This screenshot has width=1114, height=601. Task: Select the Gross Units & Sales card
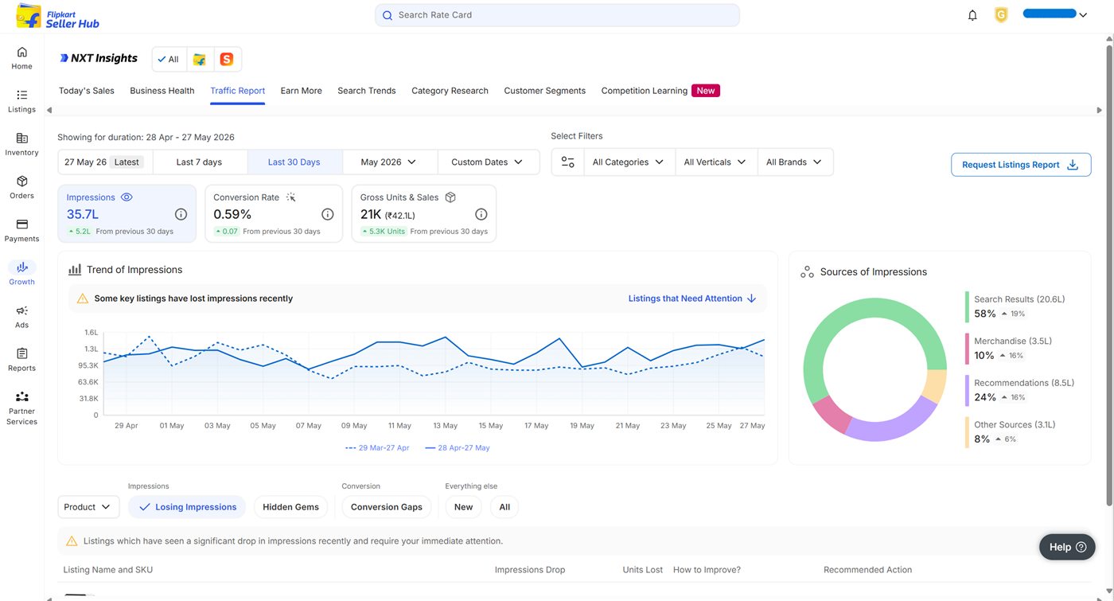click(423, 213)
